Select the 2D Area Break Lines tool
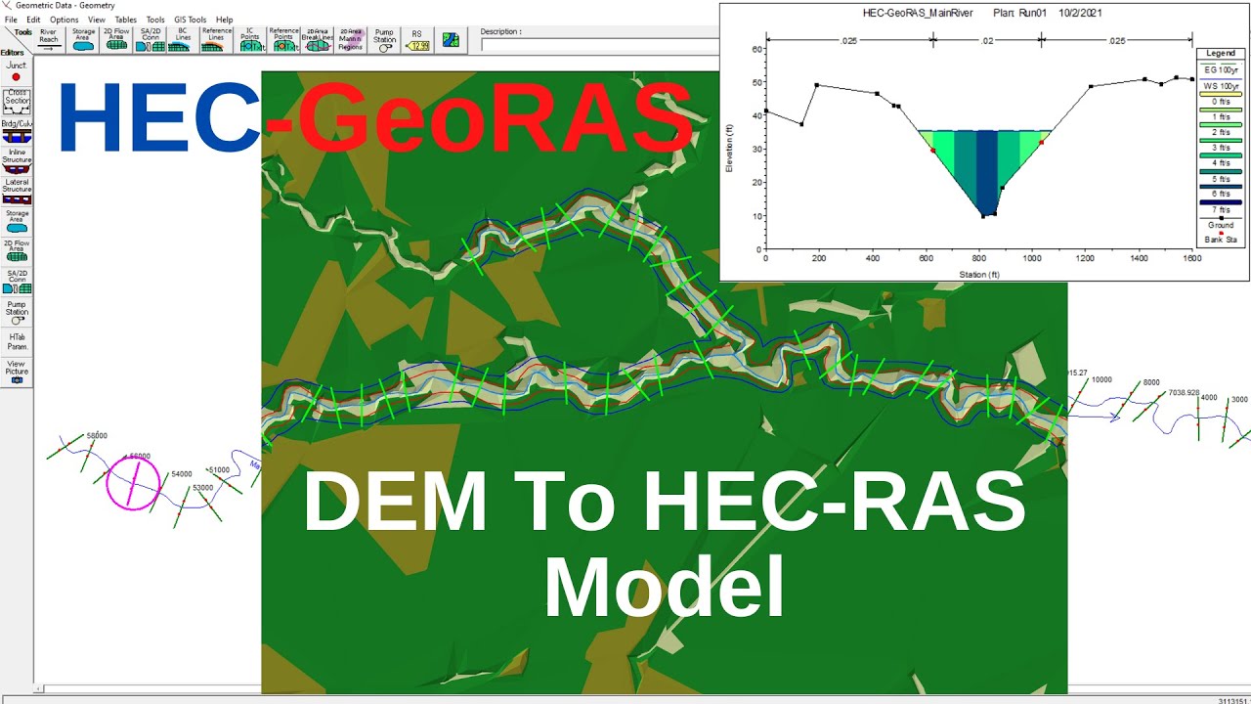 (x=318, y=40)
